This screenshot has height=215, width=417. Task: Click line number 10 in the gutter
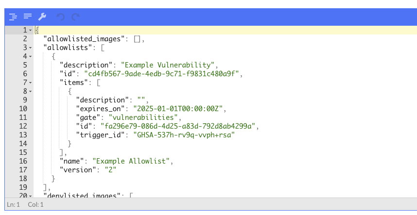23,108
